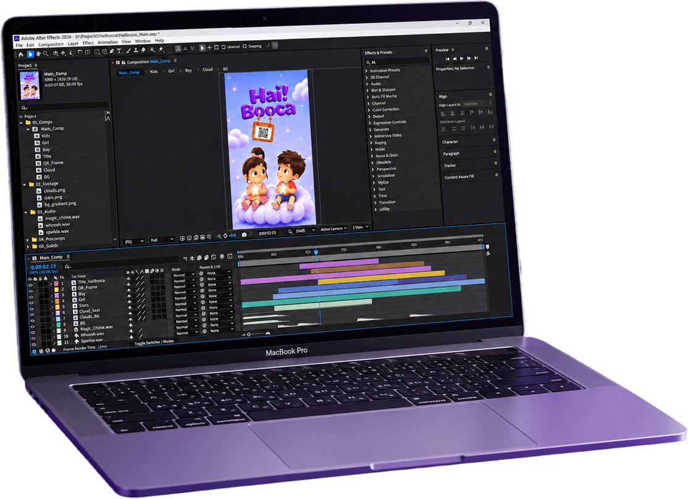The height and width of the screenshot is (499, 688).
Task: Select the Brush tool
Action: pos(128,51)
